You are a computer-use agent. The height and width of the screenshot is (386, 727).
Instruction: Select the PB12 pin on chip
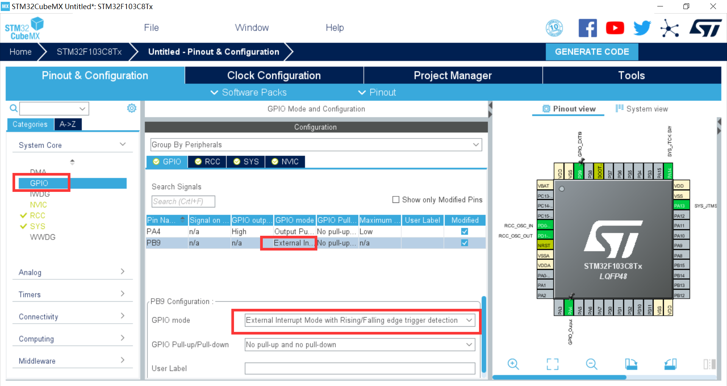pos(681,295)
